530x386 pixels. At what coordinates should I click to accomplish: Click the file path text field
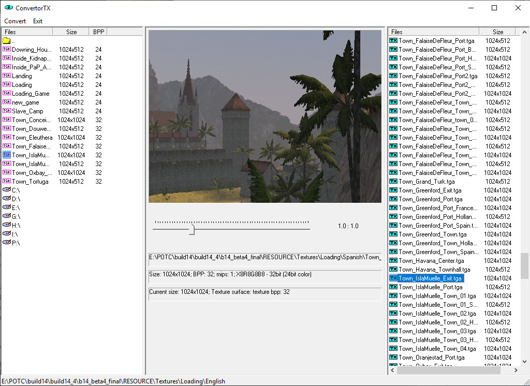coord(265,257)
